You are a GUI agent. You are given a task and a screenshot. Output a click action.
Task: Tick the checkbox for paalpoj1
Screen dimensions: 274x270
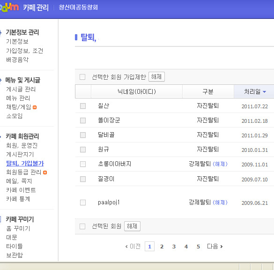pos(83,202)
